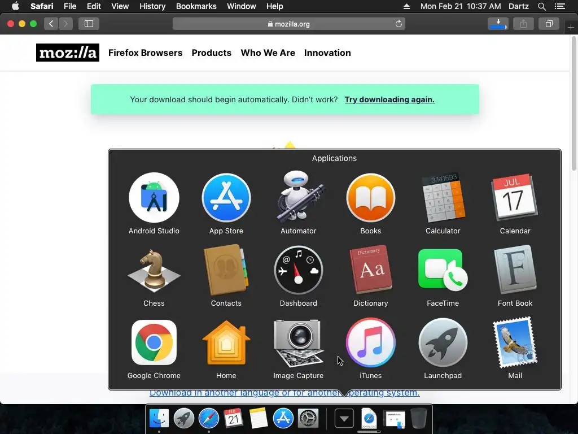Click the Share button in the Safari toolbar

[x=523, y=24]
